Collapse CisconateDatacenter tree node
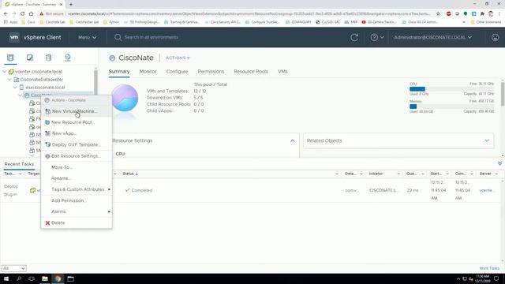 (x=9, y=79)
